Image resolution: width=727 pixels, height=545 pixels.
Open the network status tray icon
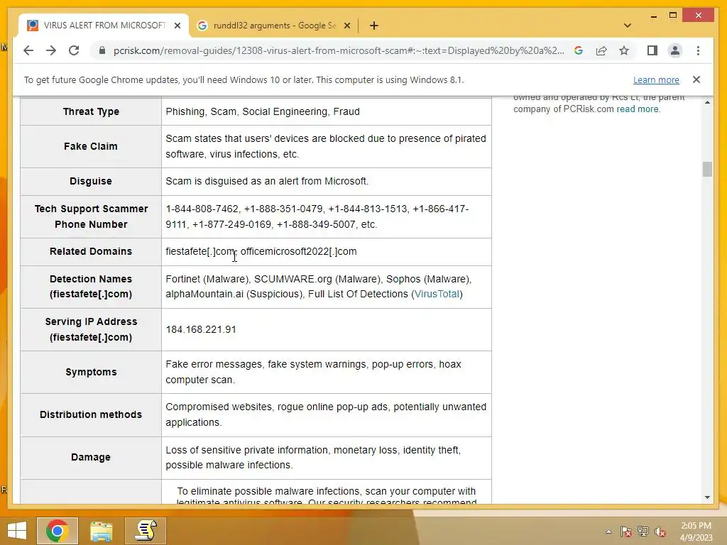point(643,532)
